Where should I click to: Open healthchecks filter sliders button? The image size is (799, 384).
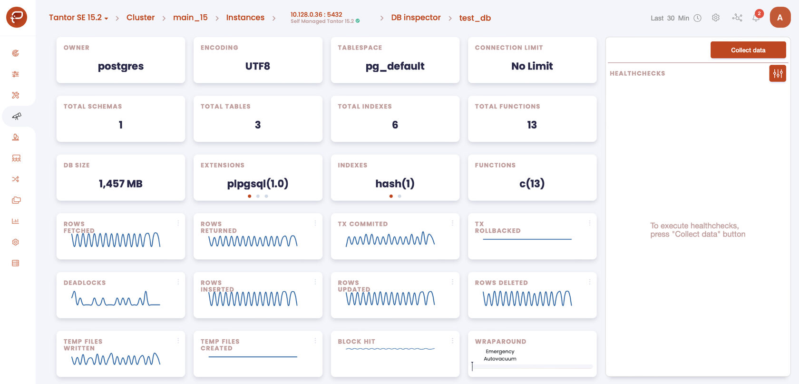click(778, 73)
